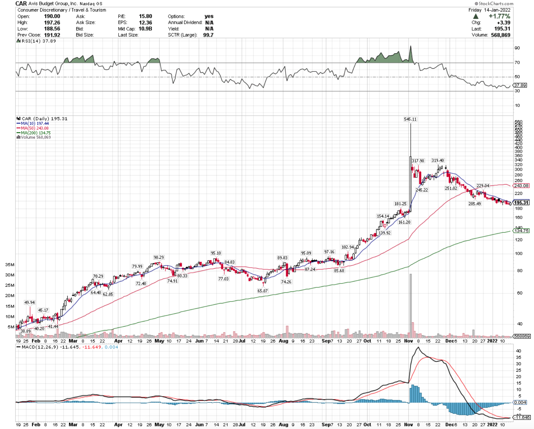The image size is (534, 429).
Task: Click the 74.26 price annotation
Action: (286, 281)
